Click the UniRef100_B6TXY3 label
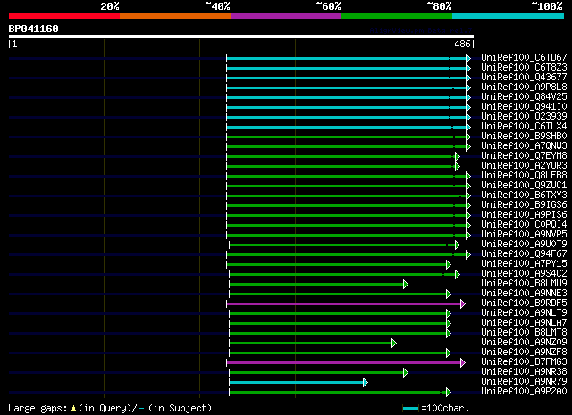572x415 pixels. click(x=524, y=195)
